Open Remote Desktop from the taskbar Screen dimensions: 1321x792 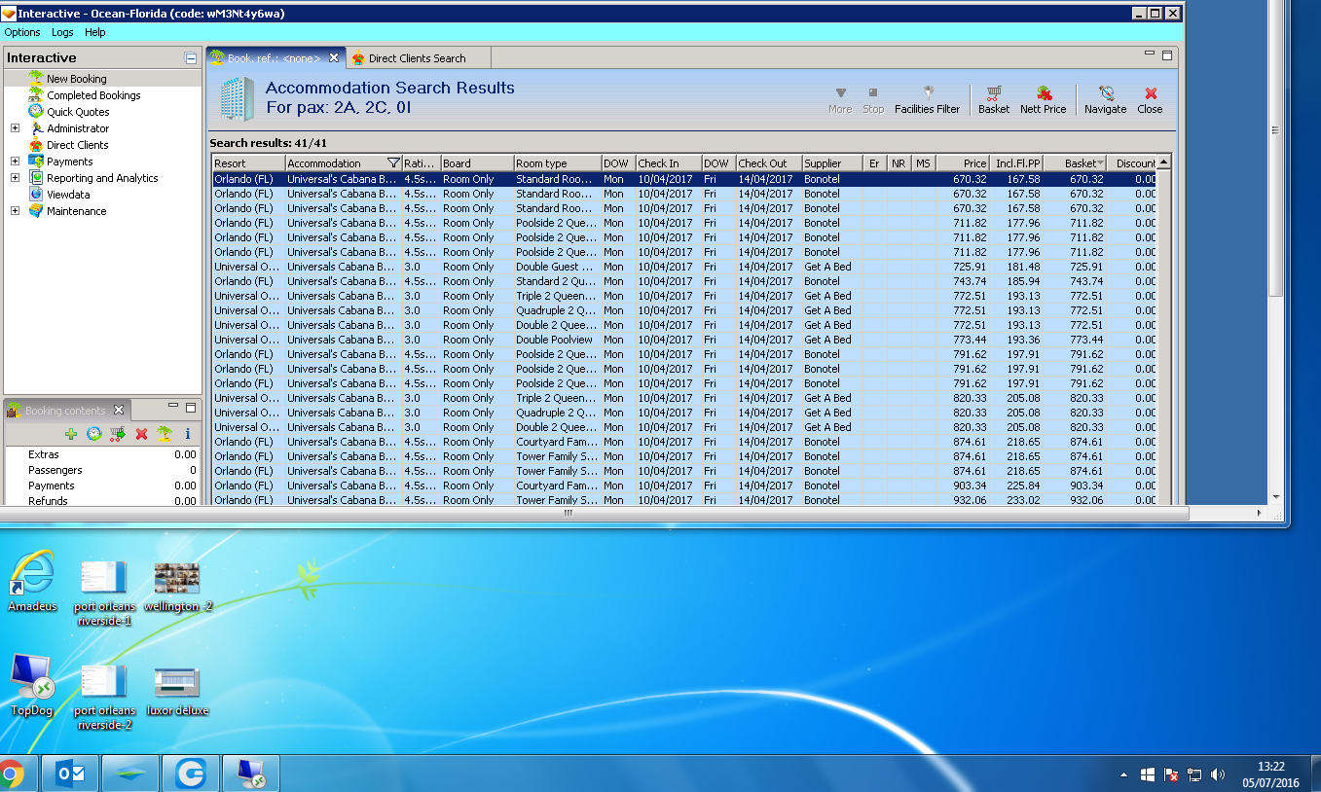coord(250,774)
